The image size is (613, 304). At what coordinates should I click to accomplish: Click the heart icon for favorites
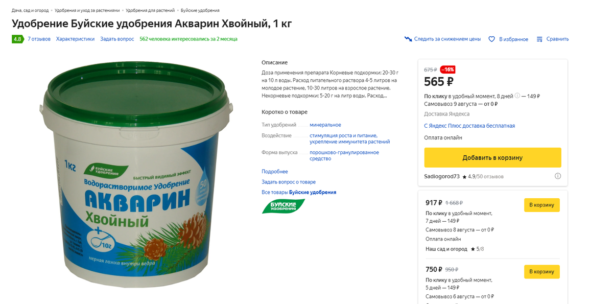[492, 39]
